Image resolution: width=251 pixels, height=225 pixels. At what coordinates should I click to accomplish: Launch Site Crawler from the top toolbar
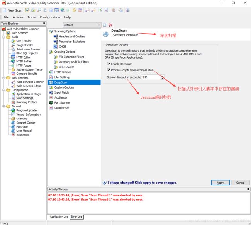coord(33,10)
